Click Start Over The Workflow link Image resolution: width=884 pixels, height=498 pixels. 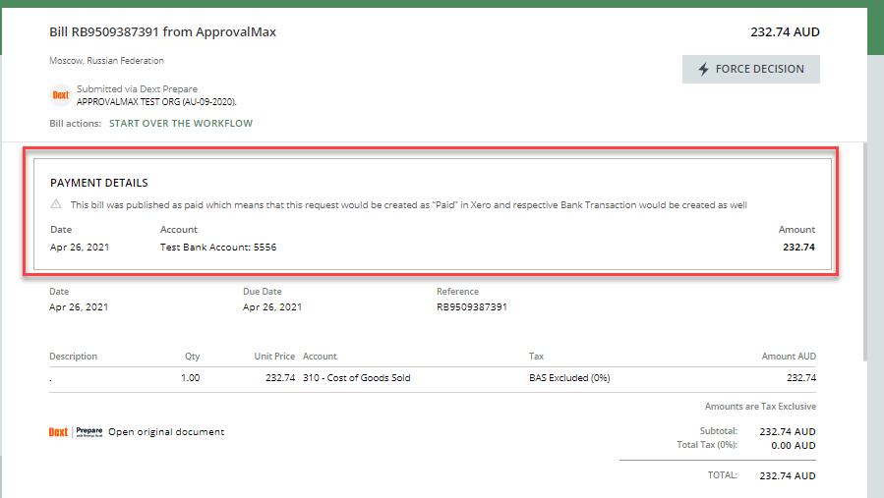[x=180, y=124]
